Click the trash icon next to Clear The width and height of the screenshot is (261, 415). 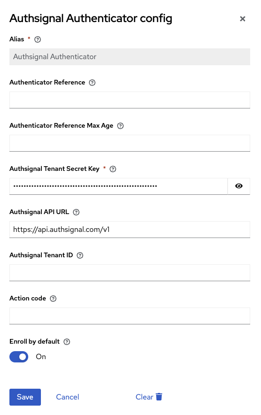(x=159, y=397)
